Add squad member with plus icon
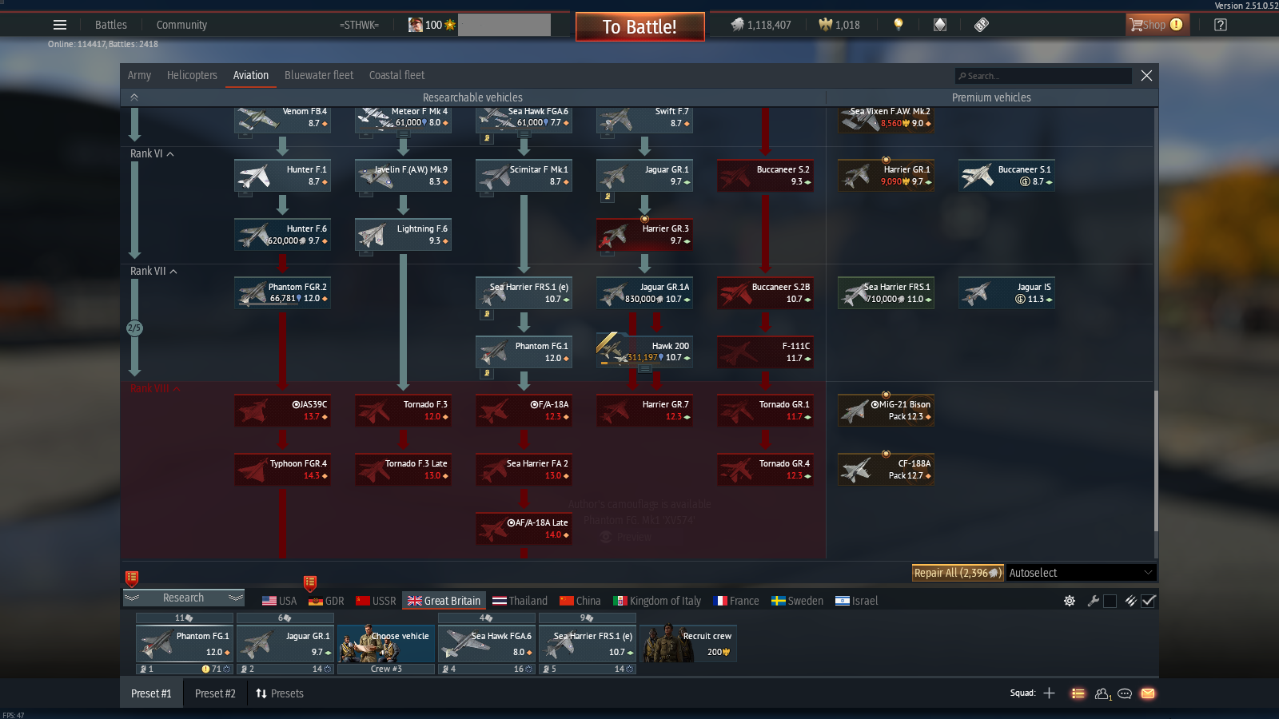This screenshot has height=719, width=1279. click(x=1049, y=693)
